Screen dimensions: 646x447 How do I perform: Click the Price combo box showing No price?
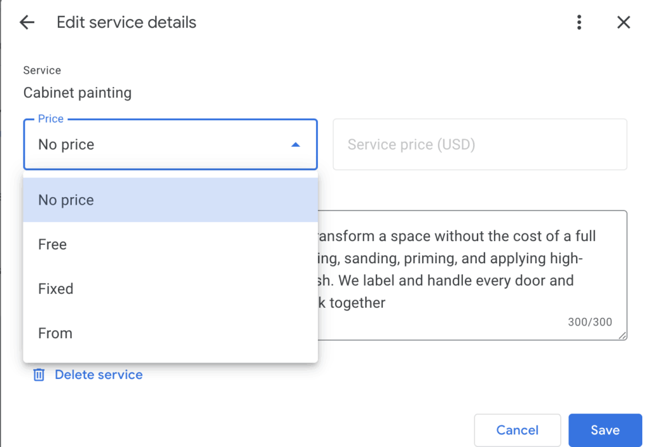pos(158,145)
